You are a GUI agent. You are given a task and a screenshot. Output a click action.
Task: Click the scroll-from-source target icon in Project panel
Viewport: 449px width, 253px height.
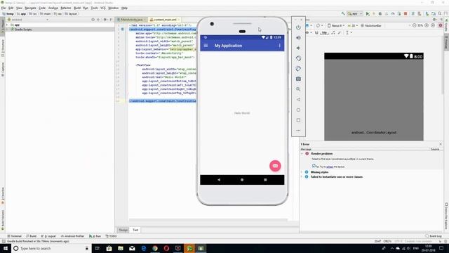tap(93, 20)
